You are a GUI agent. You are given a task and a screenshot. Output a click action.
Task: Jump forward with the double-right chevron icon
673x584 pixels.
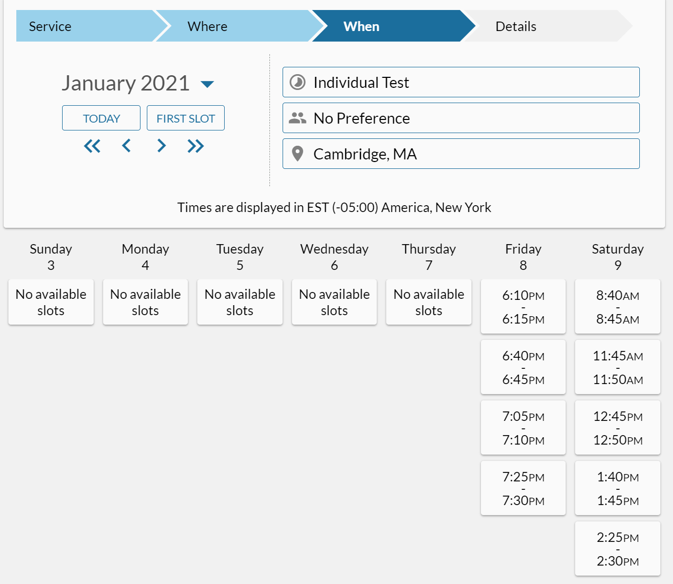coord(196,146)
